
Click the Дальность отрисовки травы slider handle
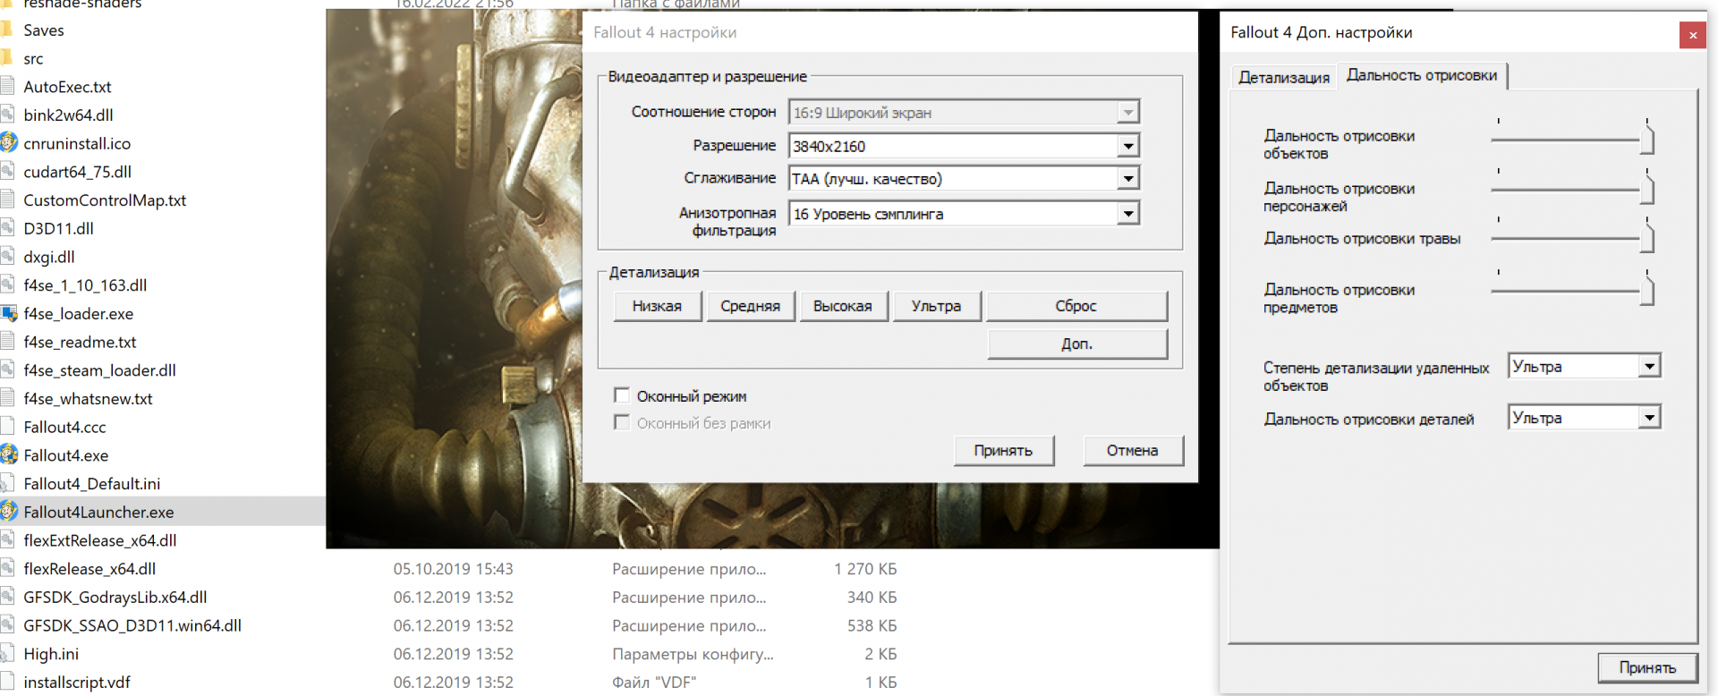(x=1646, y=238)
